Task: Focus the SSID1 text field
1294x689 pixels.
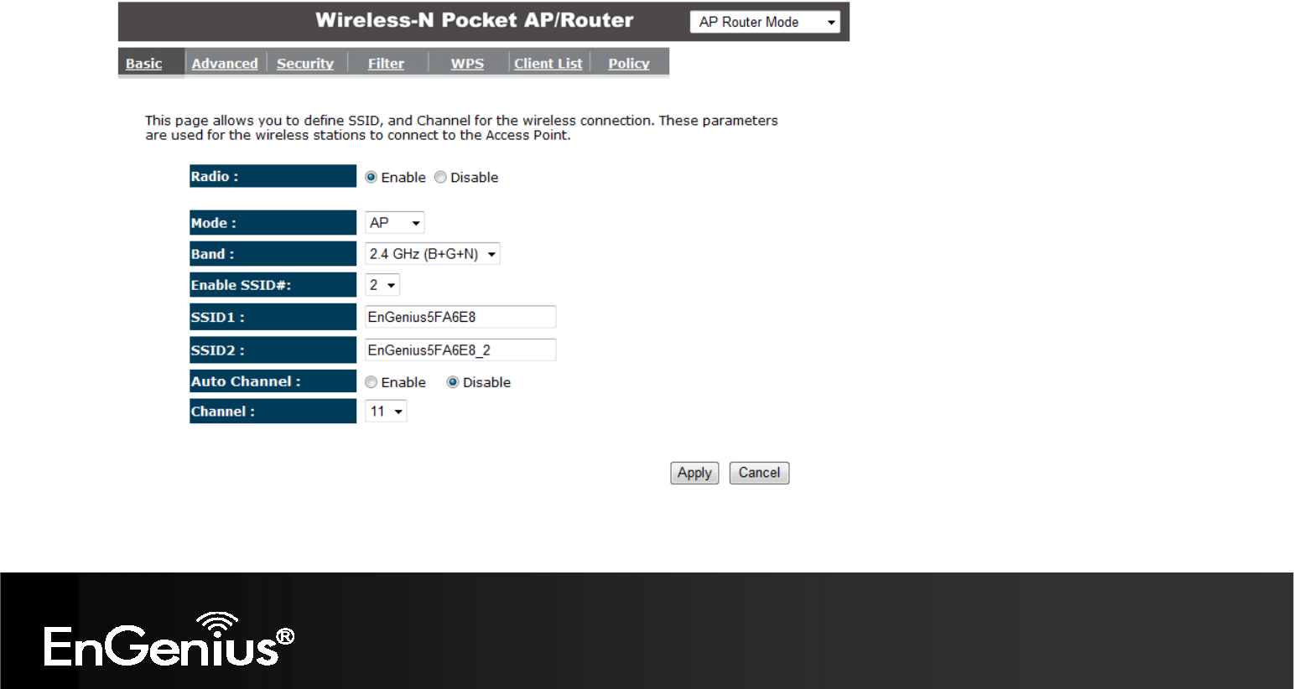Action: (460, 317)
